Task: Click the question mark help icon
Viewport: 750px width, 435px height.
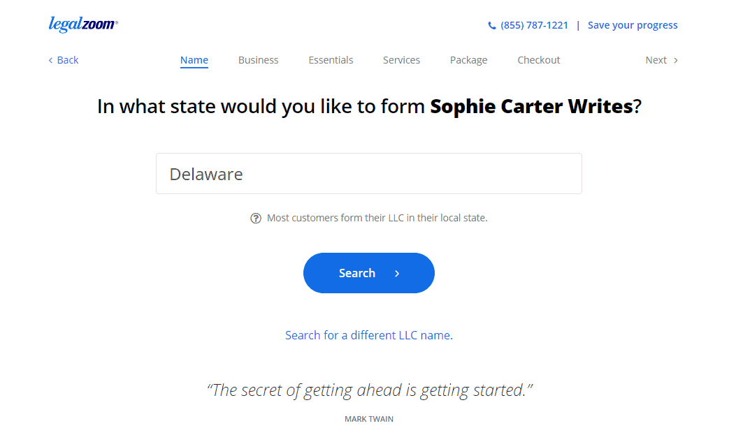Action: coord(256,219)
